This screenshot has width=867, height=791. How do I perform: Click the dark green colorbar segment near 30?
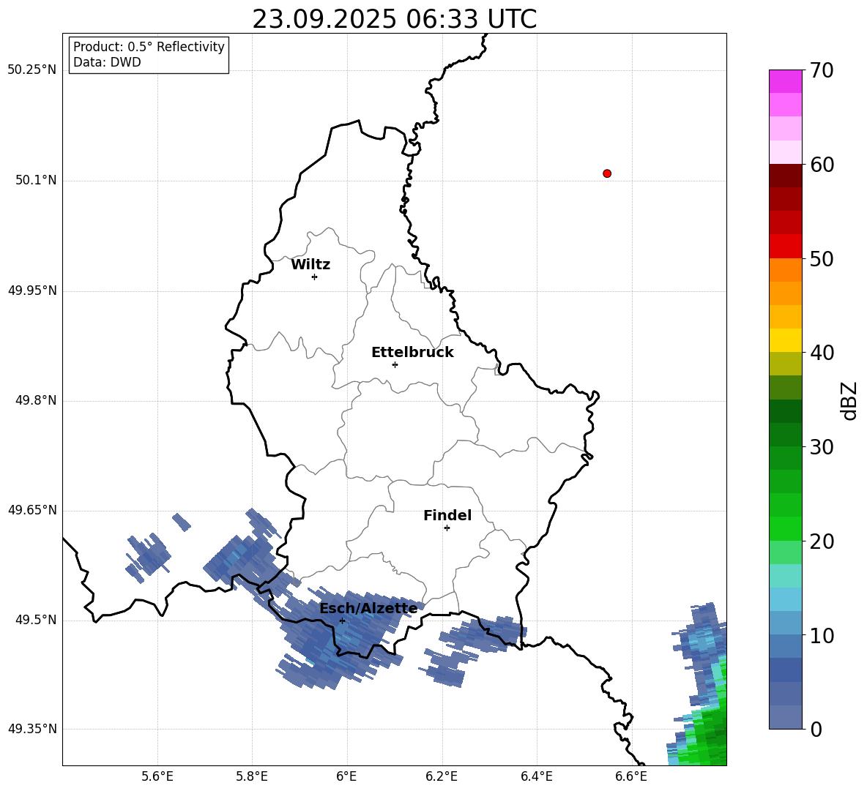(785, 435)
